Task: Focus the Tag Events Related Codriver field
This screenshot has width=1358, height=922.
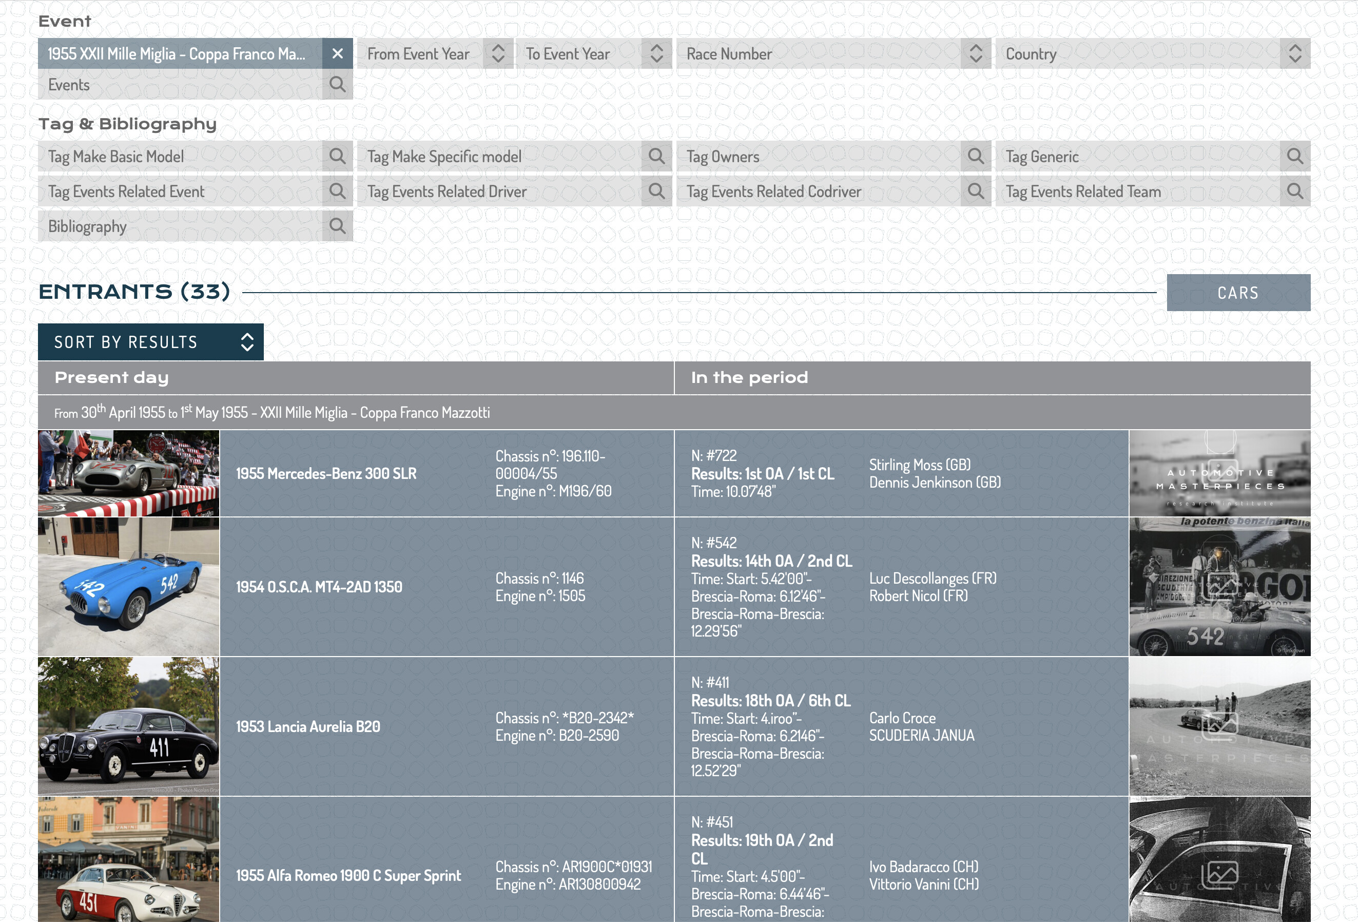Action: pyautogui.click(x=818, y=191)
